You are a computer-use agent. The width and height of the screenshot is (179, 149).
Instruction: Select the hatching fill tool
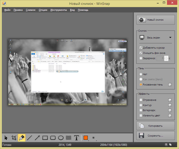coord(68,138)
